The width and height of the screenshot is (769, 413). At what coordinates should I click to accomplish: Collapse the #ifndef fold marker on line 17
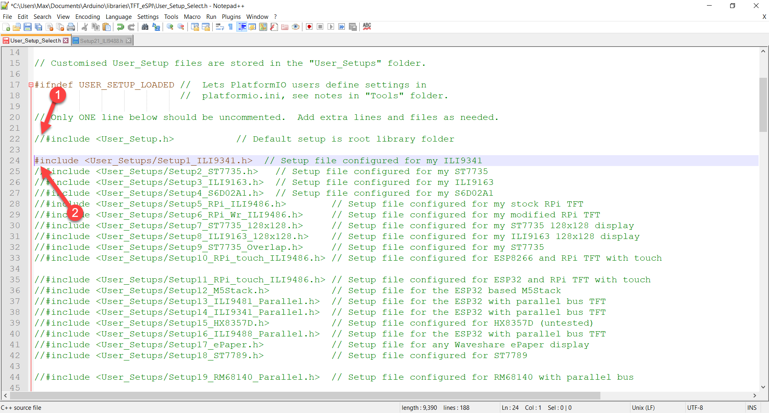[31, 85]
